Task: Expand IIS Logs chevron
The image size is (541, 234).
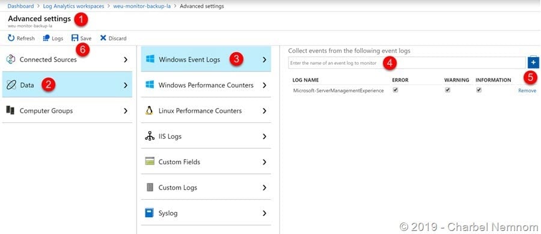Action: [264, 136]
